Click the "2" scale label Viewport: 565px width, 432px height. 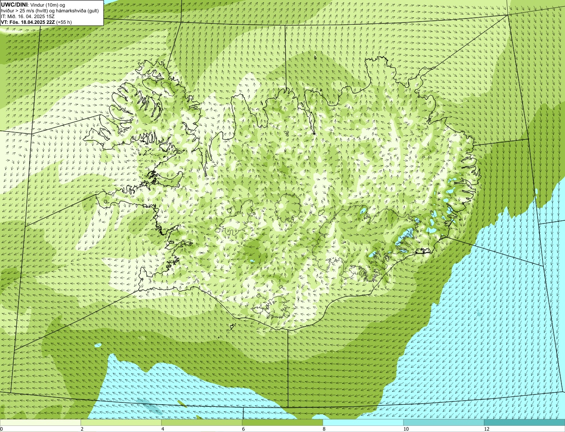point(82,429)
